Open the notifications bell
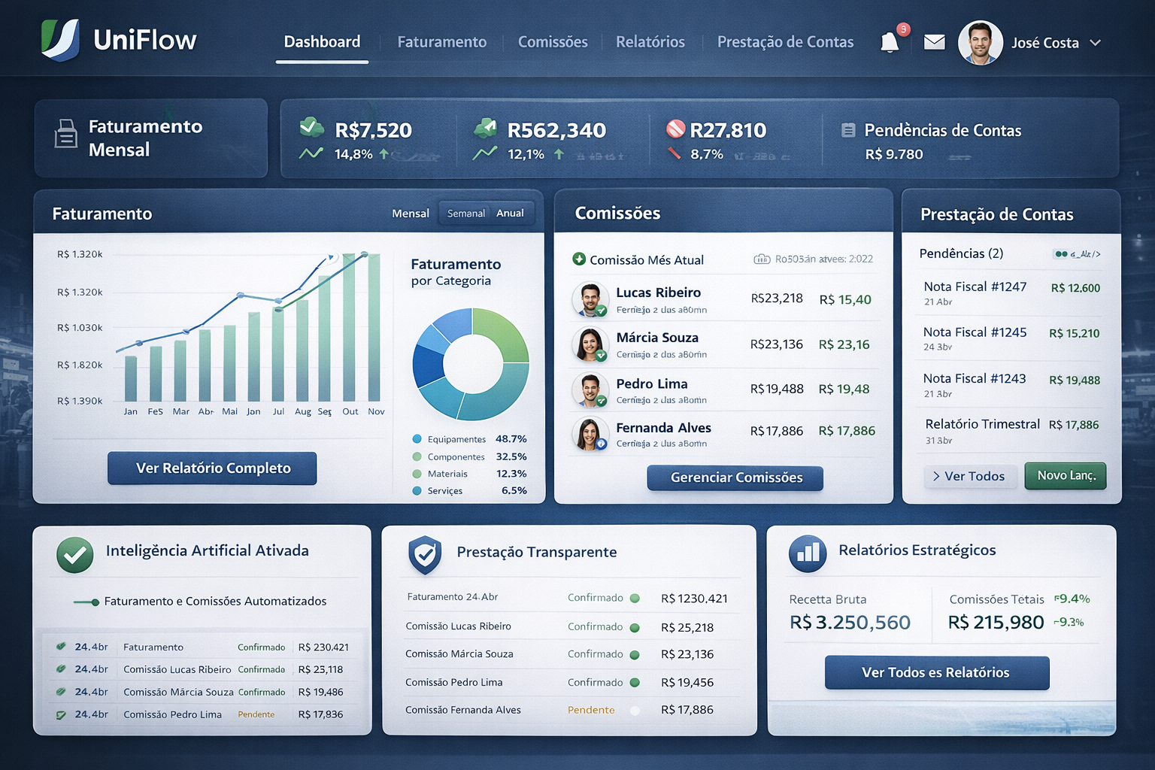Screen dimensions: 1155x770 pyautogui.click(x=890, y=42)
